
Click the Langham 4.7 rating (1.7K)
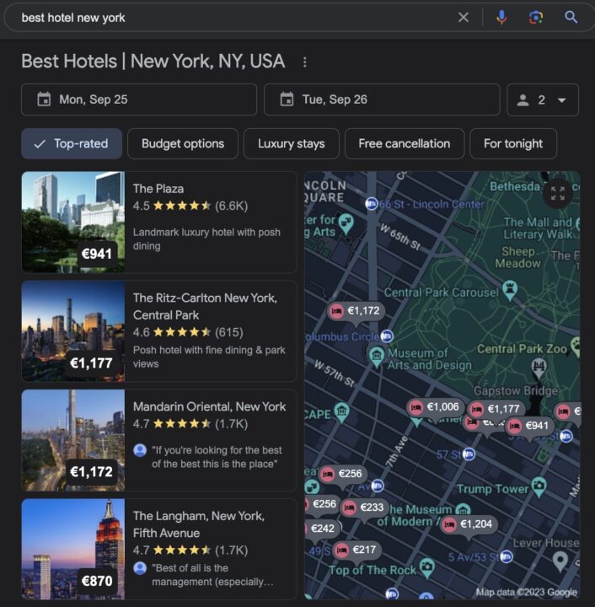(190, 550)
